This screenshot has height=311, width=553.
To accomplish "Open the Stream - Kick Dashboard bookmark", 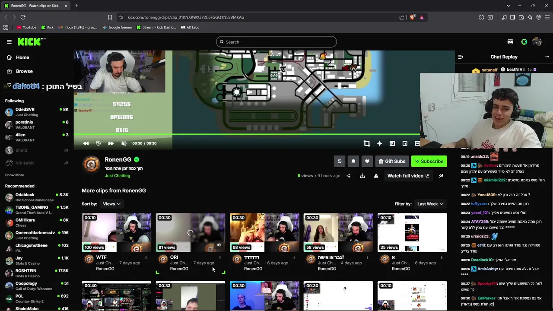I will (156, 27).
